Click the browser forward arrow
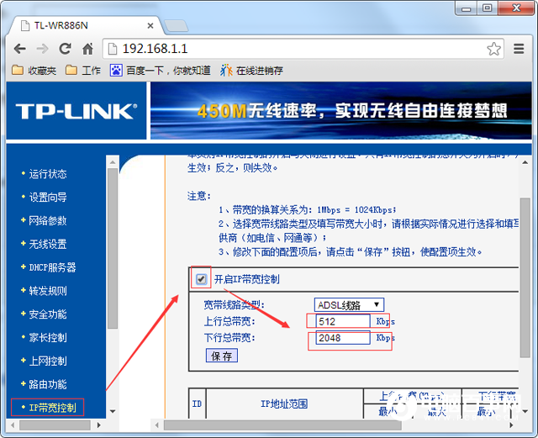Screen dimensions: 538x438 (42, 49)
